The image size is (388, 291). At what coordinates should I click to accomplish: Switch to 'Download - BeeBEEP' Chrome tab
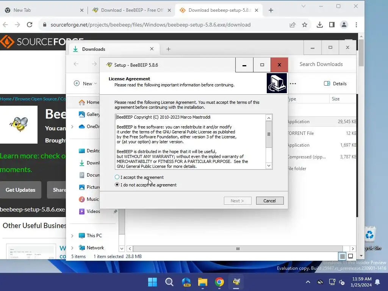pos(131,10)
